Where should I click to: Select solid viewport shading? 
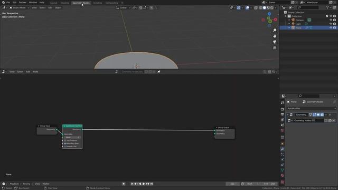tap(265, 8)
